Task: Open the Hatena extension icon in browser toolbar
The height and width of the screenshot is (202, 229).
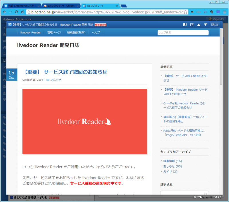Action: (205, 12)
